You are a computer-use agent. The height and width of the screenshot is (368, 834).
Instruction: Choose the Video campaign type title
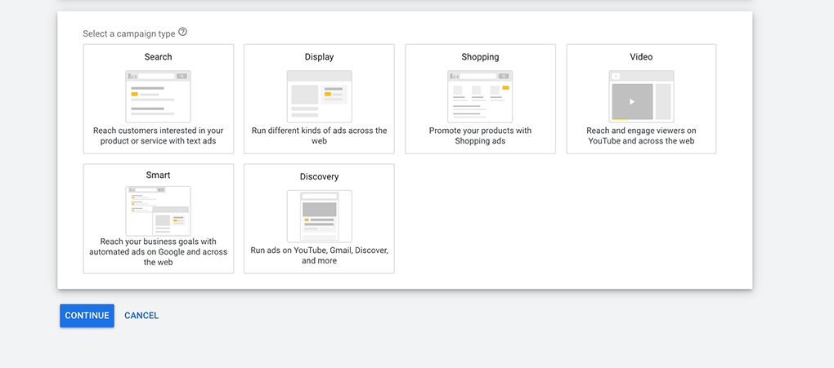[x=641, y=57]
